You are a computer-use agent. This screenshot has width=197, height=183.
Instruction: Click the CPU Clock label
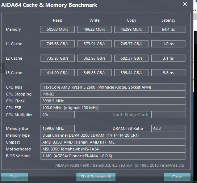15,101
